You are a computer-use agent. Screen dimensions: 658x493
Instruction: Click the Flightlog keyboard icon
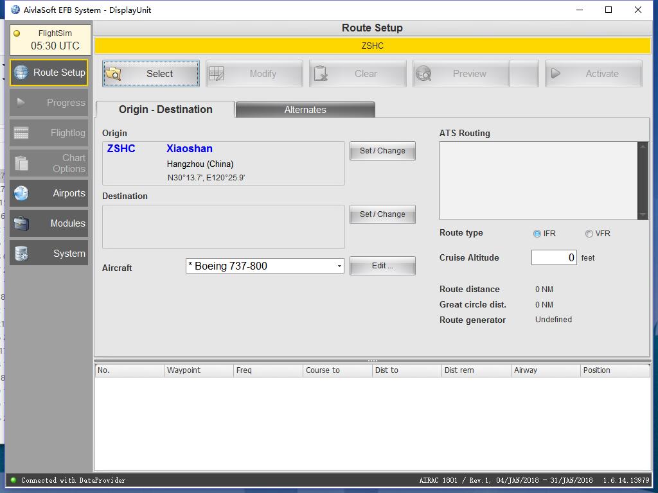click(x=21, y=133)
